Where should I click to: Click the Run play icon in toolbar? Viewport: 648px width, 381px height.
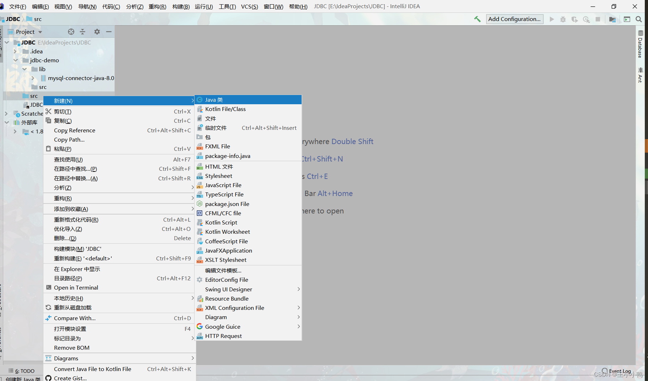pyautogui.click(x=552, y=19)
